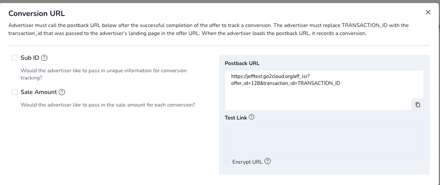Open the Encrypt URL help icon

[x=268, y=161]
